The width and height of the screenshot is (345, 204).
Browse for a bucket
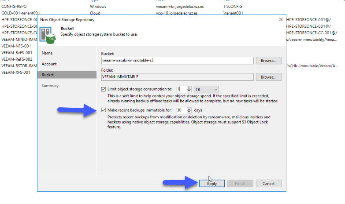tap(269, 60)
